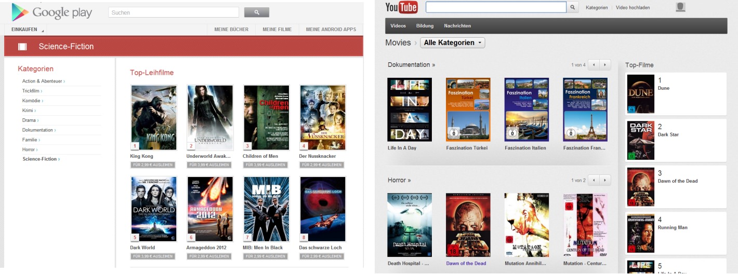Open Meine Android Apps tab

click(331, 30)
